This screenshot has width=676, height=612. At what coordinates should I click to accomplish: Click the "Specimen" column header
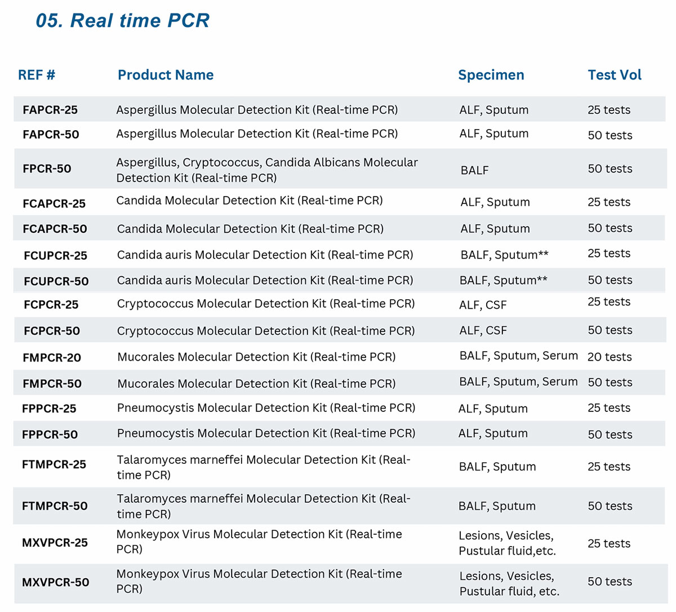(x=491, y=75)
